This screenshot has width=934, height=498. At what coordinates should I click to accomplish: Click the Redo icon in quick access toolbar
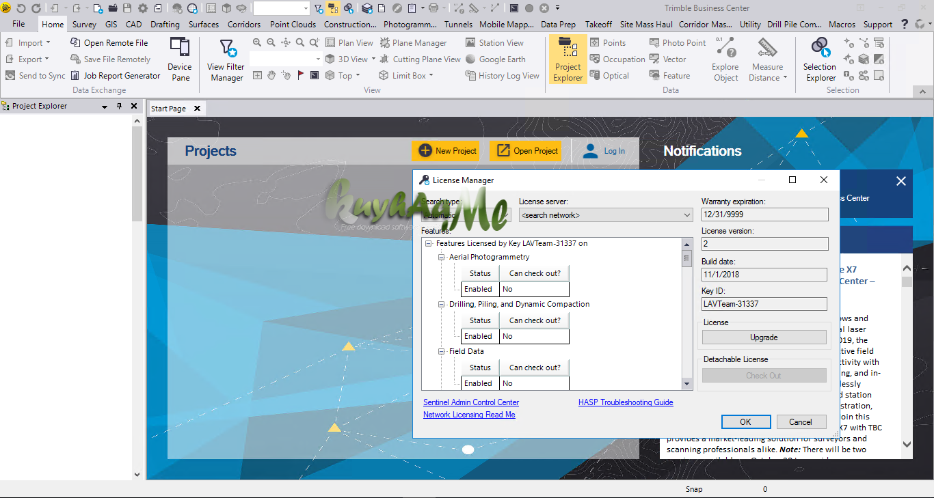36,8
